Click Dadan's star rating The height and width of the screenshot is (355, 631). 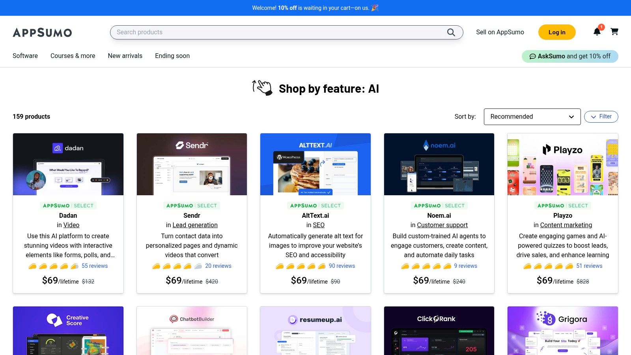53,266
